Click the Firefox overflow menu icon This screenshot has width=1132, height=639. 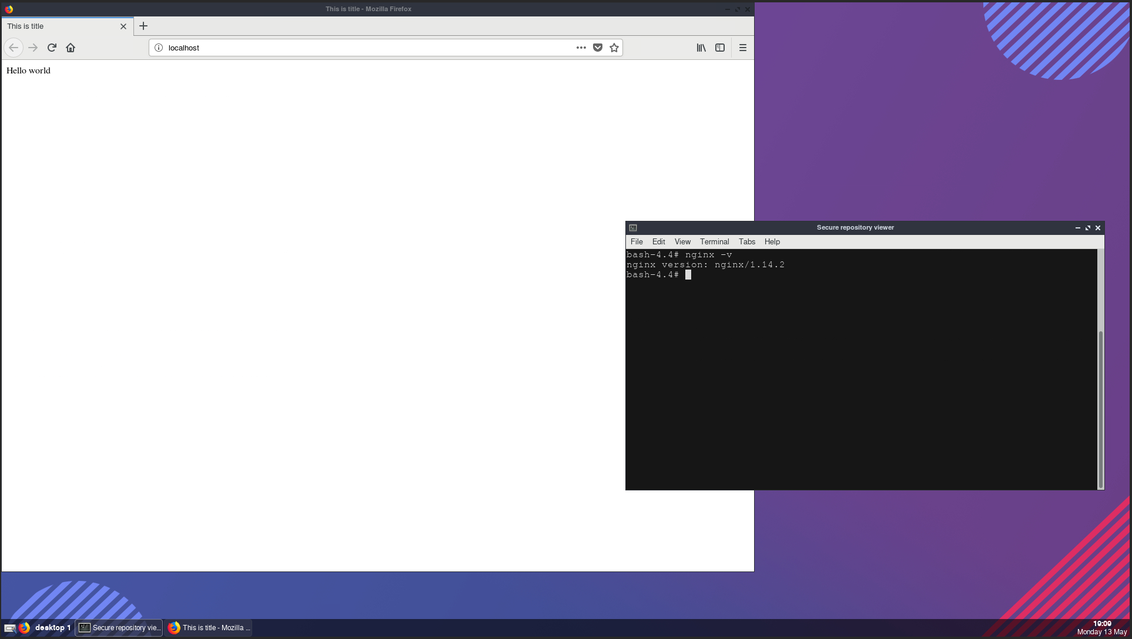click(743, 48)
